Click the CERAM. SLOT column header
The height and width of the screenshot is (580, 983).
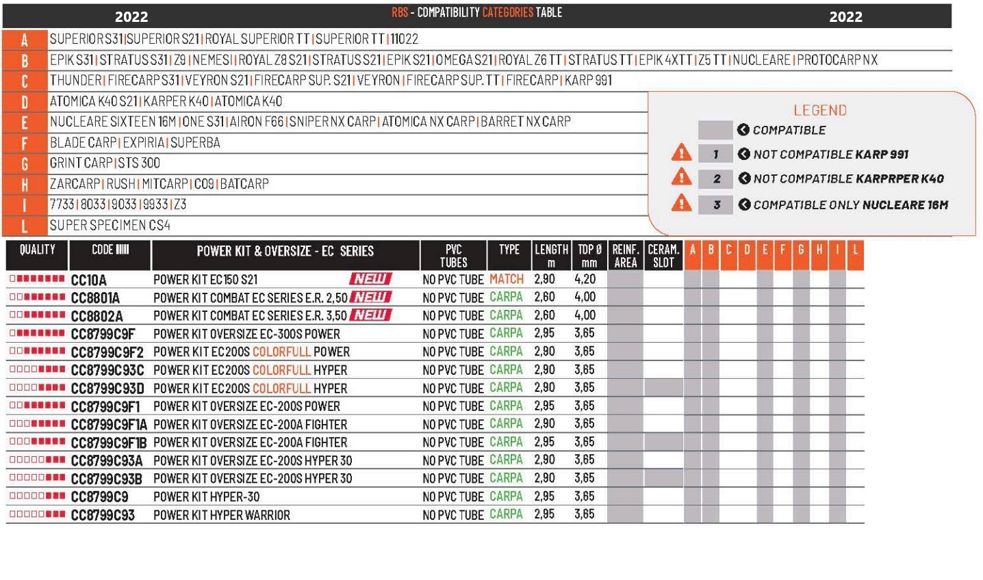[x=663, y=254]
